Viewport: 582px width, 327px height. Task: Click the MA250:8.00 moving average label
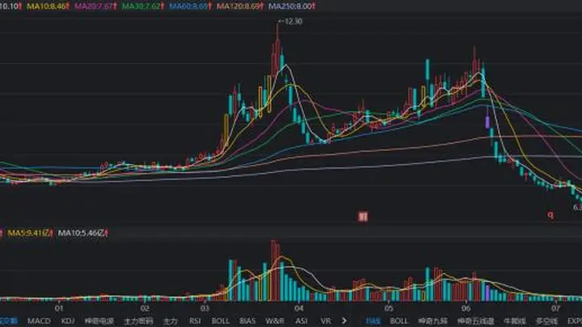pyautogui.click(x=292, y=6)
